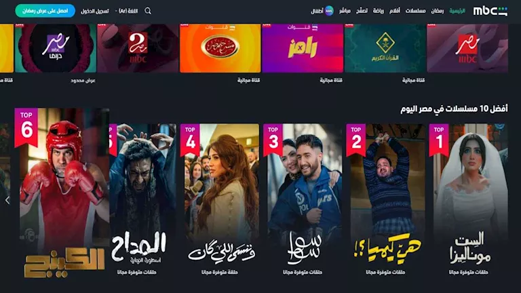Image resolution: width=521 pixels, height=293 pixels.
Task: Open MBC Masr live channel tile
Action: coord(467,48)
